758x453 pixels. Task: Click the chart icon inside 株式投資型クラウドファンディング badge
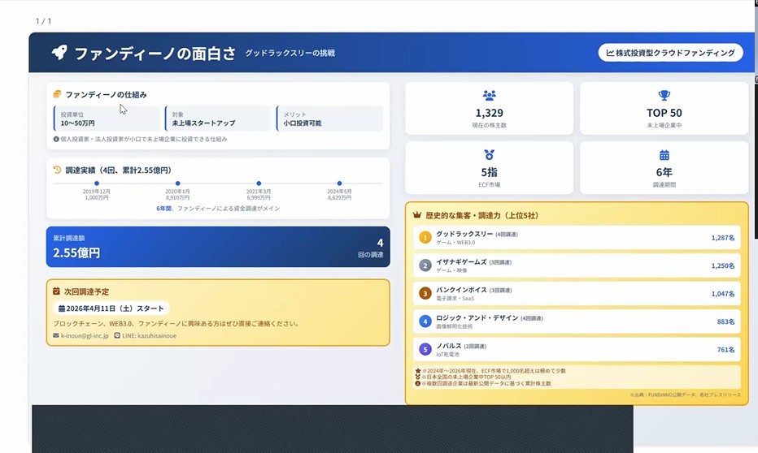point(610,53)
